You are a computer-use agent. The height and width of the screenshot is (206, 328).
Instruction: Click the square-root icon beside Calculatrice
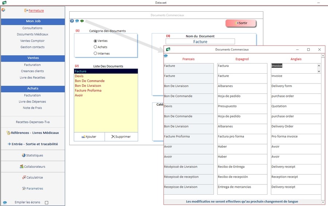(x=24, y=177)
